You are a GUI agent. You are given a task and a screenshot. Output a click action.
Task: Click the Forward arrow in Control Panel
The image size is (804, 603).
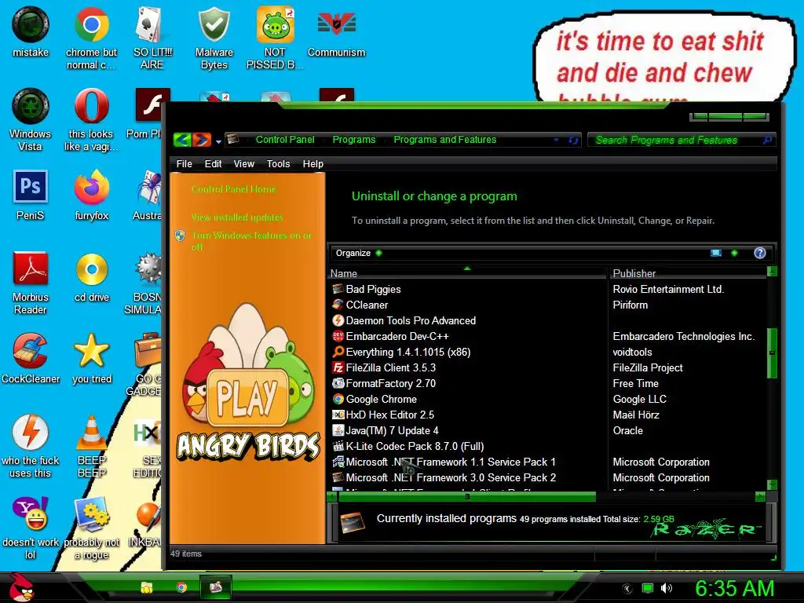tap(202, 140)
